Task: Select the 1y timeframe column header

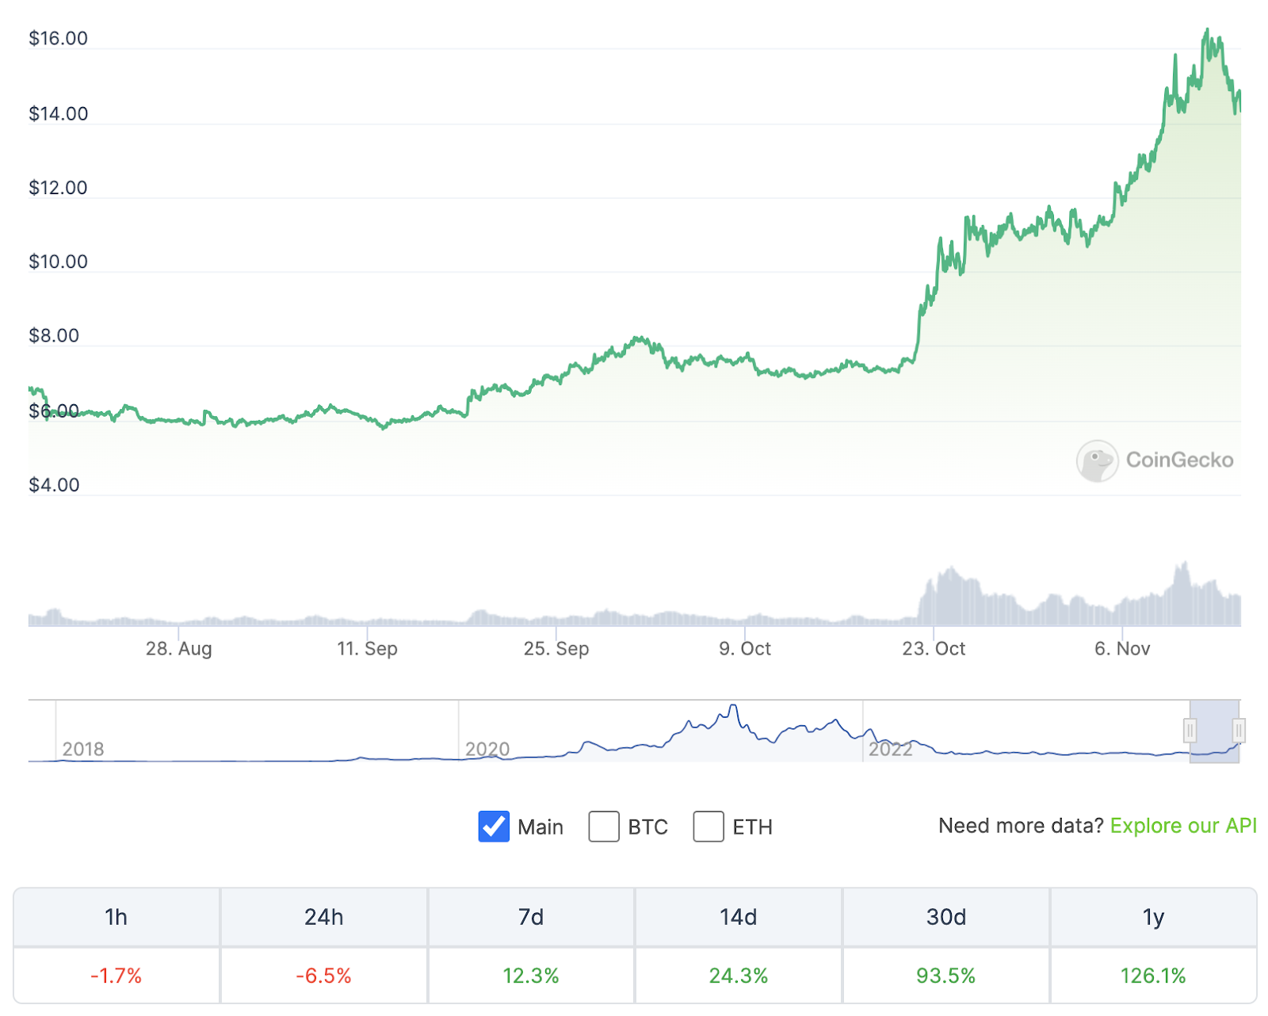Action: [x=1153, y=917]
